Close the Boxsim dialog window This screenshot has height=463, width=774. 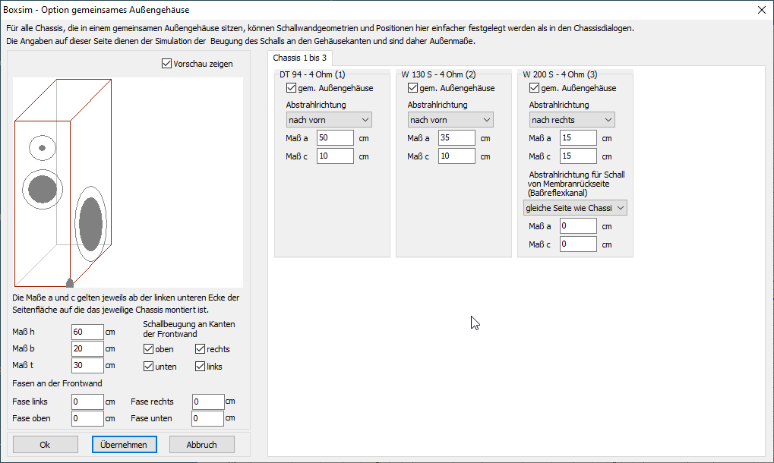(x=762, y=10)
